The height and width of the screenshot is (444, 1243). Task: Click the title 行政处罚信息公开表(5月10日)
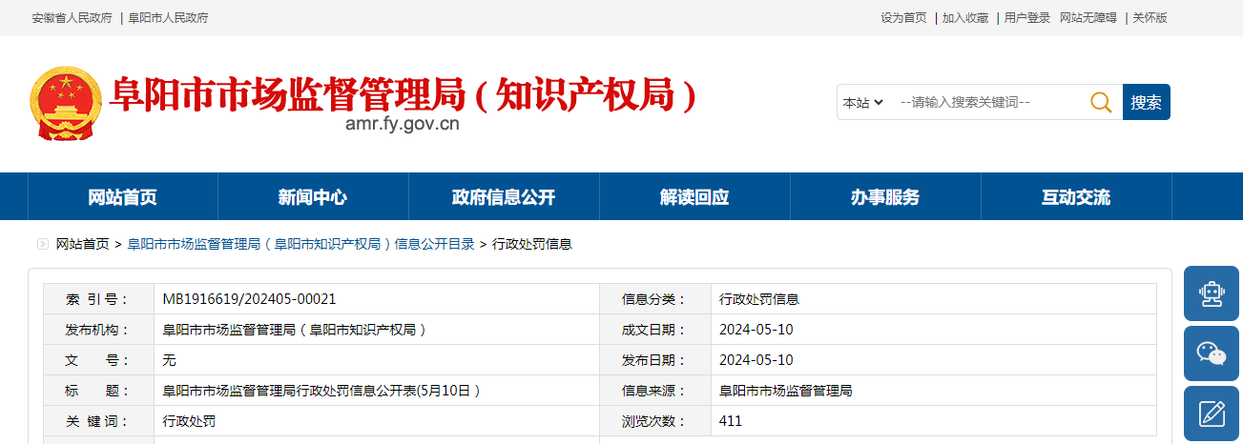[321, 391]
